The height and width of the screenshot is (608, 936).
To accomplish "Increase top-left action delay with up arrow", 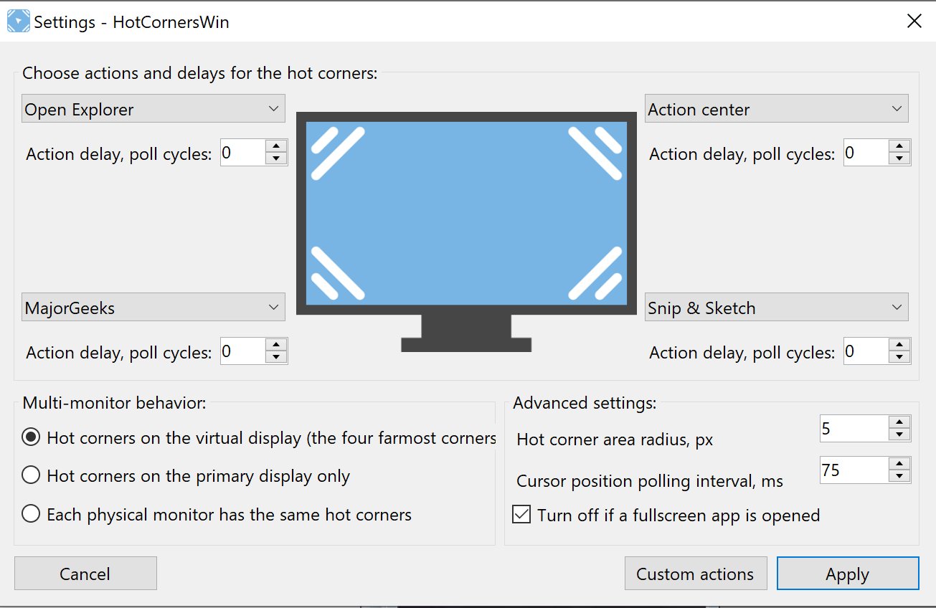I will (x=276, y=146).
